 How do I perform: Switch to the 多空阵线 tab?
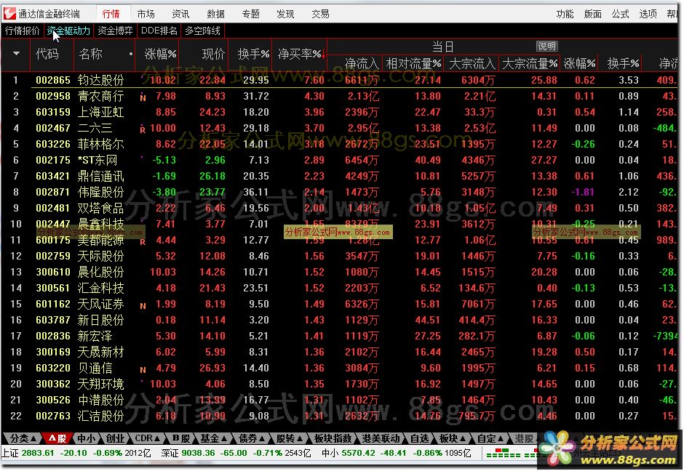(x=202, y=31)
